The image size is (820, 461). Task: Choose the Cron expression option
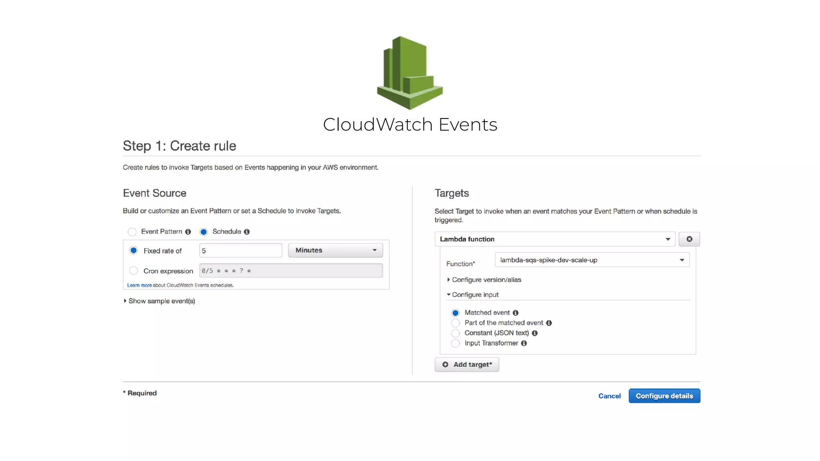[x=134, y=271]
